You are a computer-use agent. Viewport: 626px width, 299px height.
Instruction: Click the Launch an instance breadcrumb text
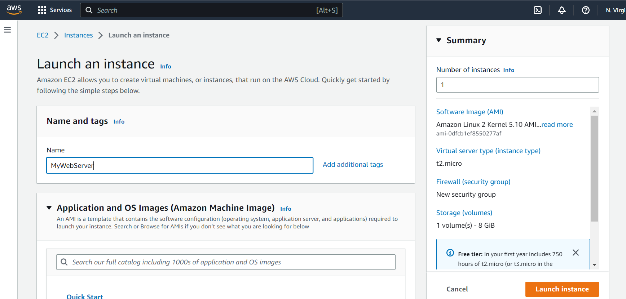click(139, 35)
